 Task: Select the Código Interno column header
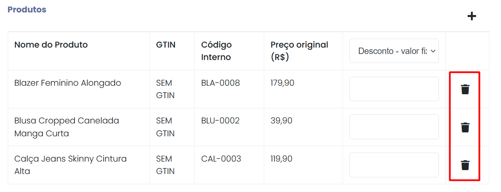coord(217,51)
